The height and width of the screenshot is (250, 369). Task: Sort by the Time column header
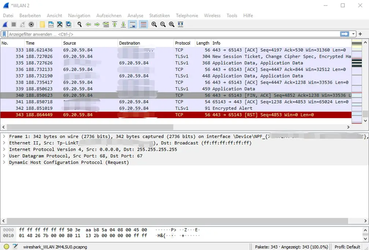click(x=43, y=43)
